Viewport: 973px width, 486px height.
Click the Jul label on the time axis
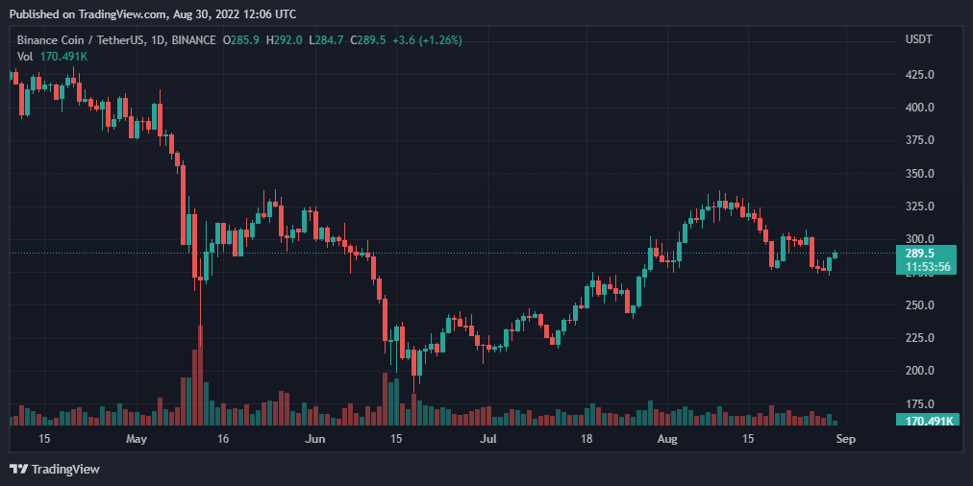click(x=488, y=439)
